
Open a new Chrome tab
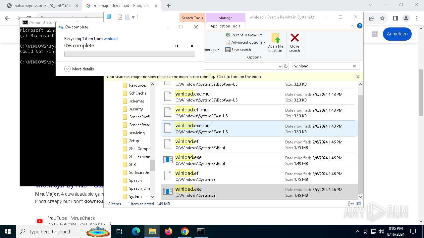(x=169, y=6)
